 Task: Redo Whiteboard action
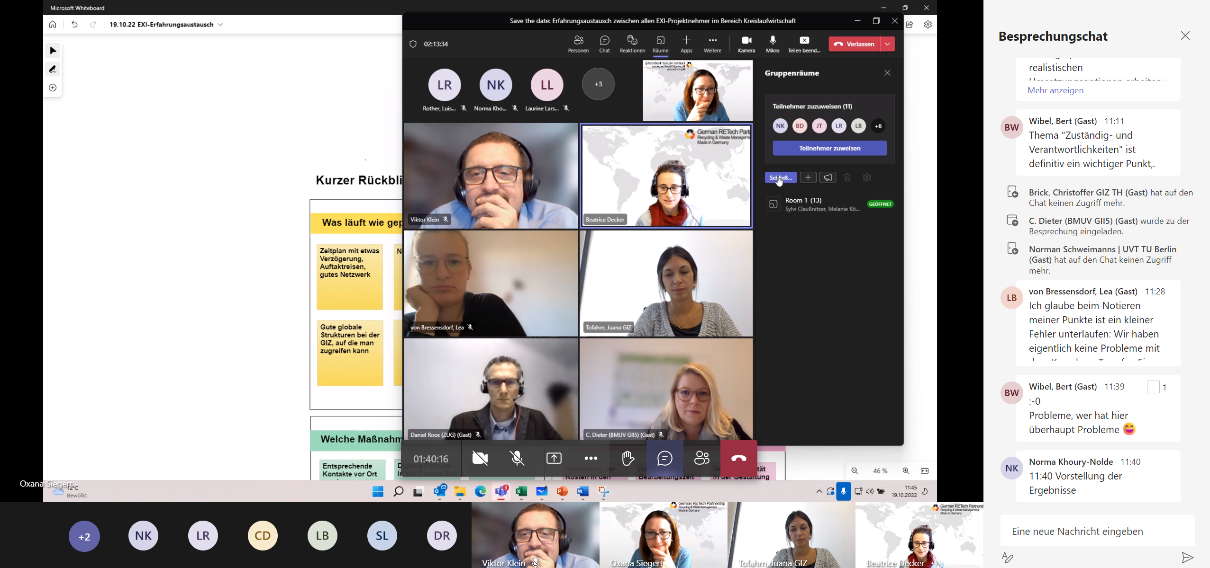93,24
